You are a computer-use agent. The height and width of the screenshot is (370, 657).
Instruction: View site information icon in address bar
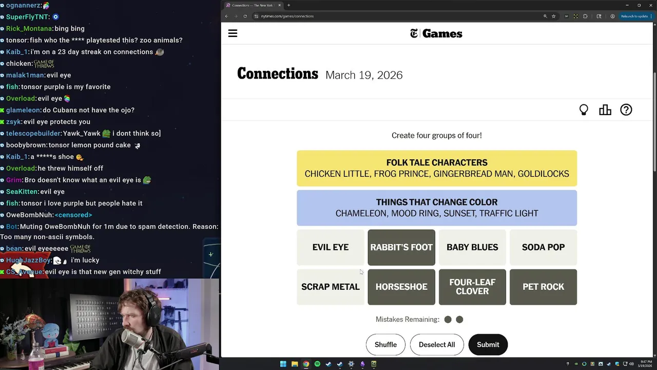(256, 16)
